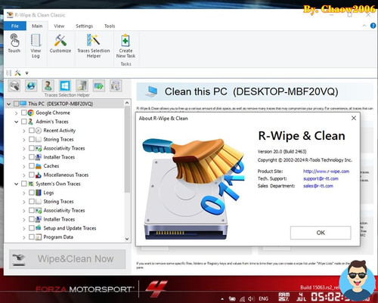The width and height of the screenshot is (378, 303).
Task: Click the Caches folder icon
Action: [x=39, y=166]
